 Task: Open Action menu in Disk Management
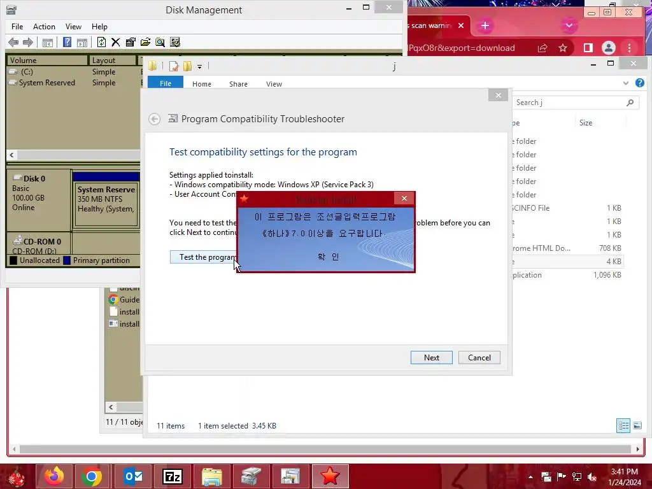tap(44, 27)
